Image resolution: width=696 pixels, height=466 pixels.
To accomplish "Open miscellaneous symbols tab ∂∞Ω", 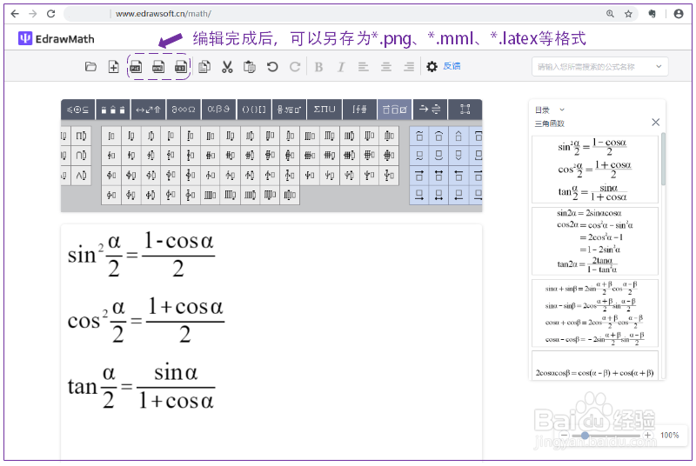I will (184, 110).
